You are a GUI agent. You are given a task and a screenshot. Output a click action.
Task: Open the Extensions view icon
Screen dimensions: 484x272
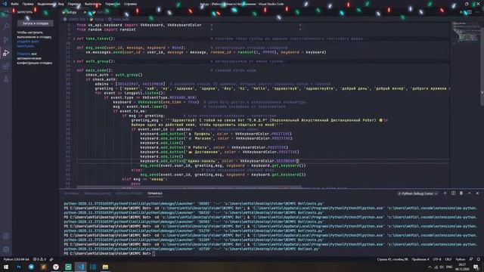6,66
